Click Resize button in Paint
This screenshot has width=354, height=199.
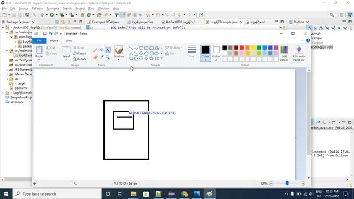[80, 54]
